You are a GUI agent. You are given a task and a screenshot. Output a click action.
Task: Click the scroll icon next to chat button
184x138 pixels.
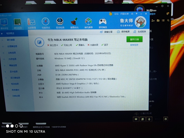143,119
